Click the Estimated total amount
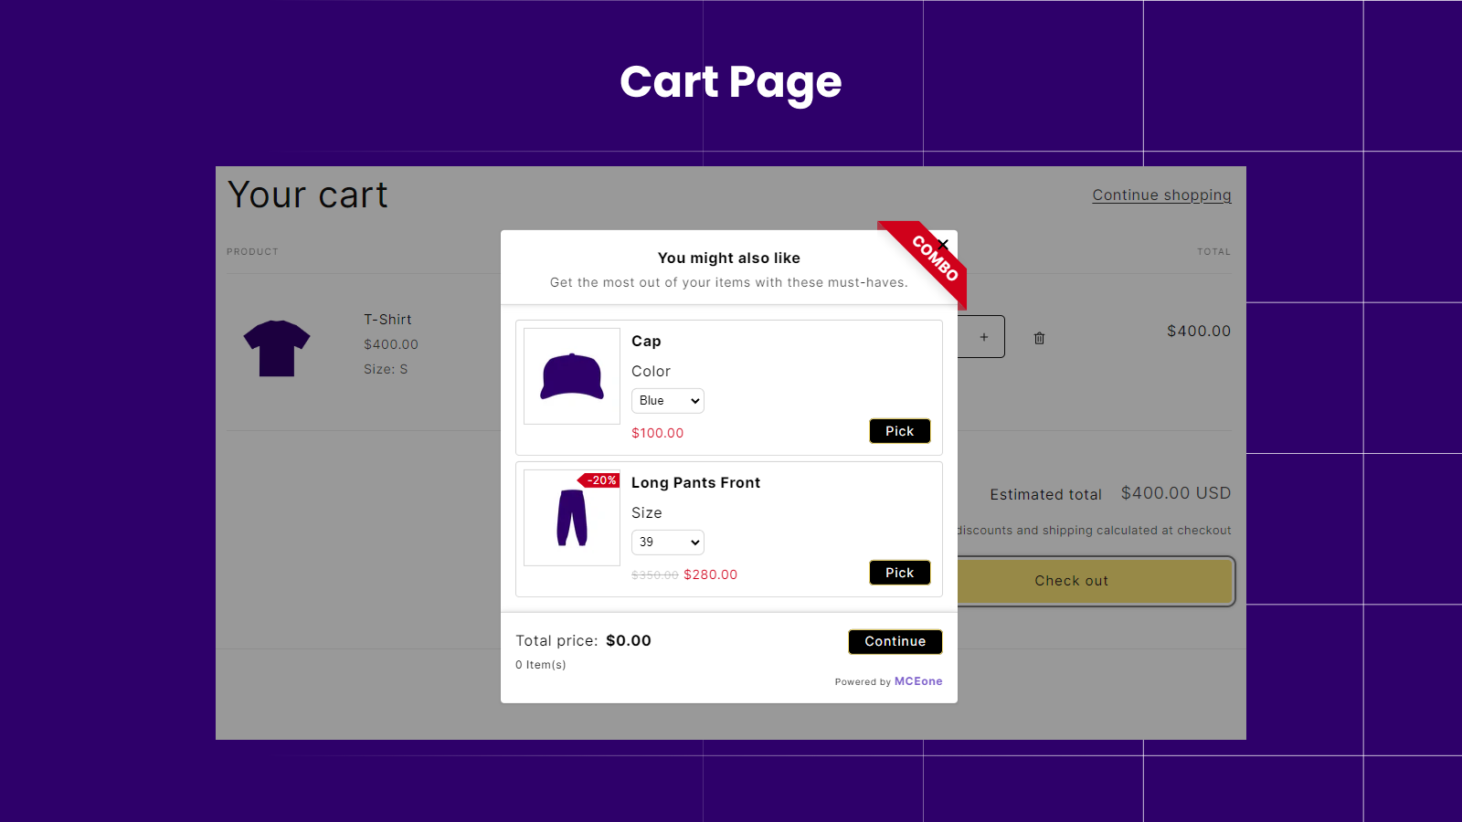The image size is (1462, 822). click(1175, 493)
